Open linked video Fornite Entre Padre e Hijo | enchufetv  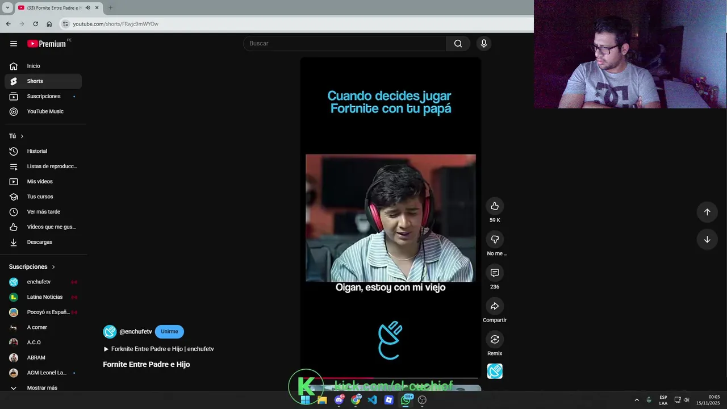point(158,349)
